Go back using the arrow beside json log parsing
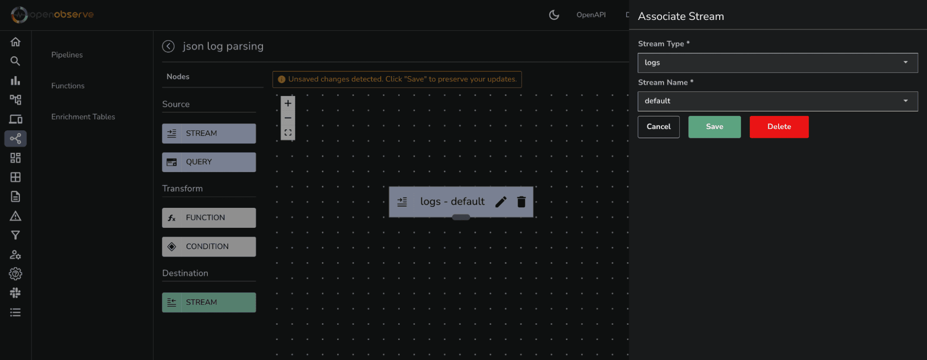Screen dimensions: 927x360 (x=168, y=46)
